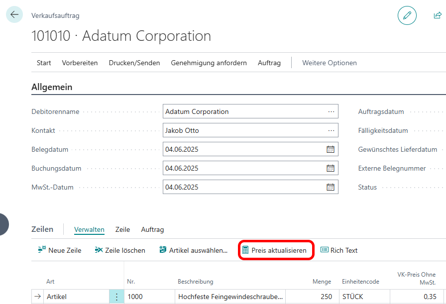Viewport: 446px width, 304px height.
Task: Open the Start menu tab
Action: coord(44,63)
